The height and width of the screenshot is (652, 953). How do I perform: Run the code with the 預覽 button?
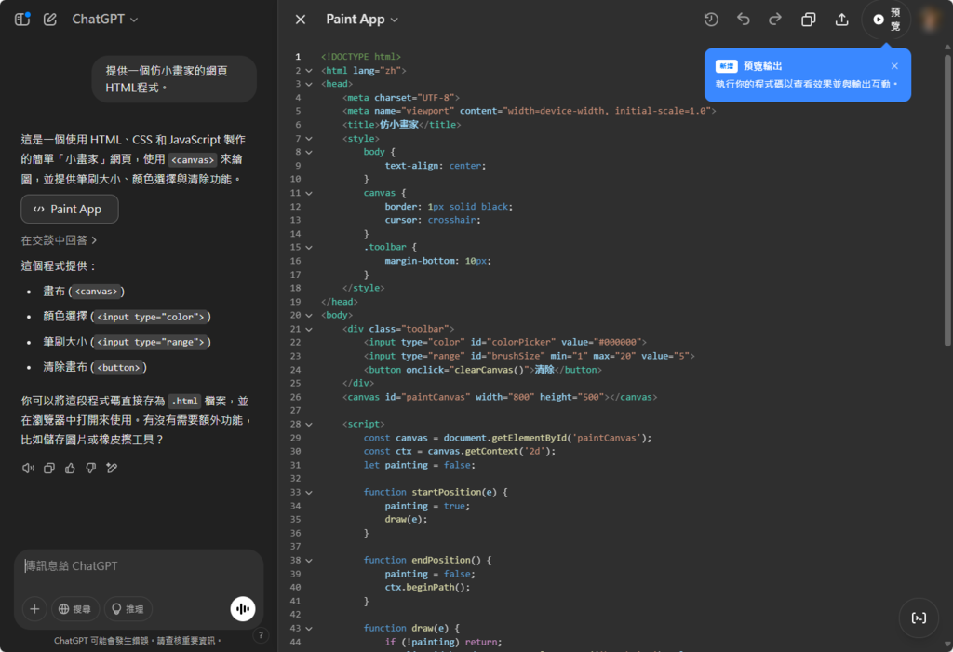point(886,20)
